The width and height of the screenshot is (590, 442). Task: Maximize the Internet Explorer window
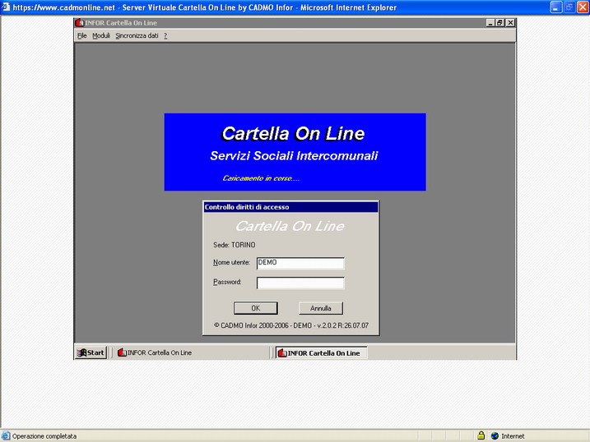(x=569, y=7)
